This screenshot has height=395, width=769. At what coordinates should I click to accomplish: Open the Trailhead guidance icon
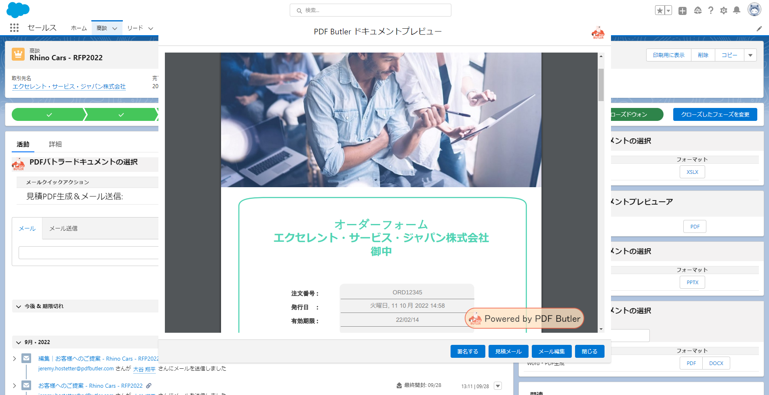(698, 11)
